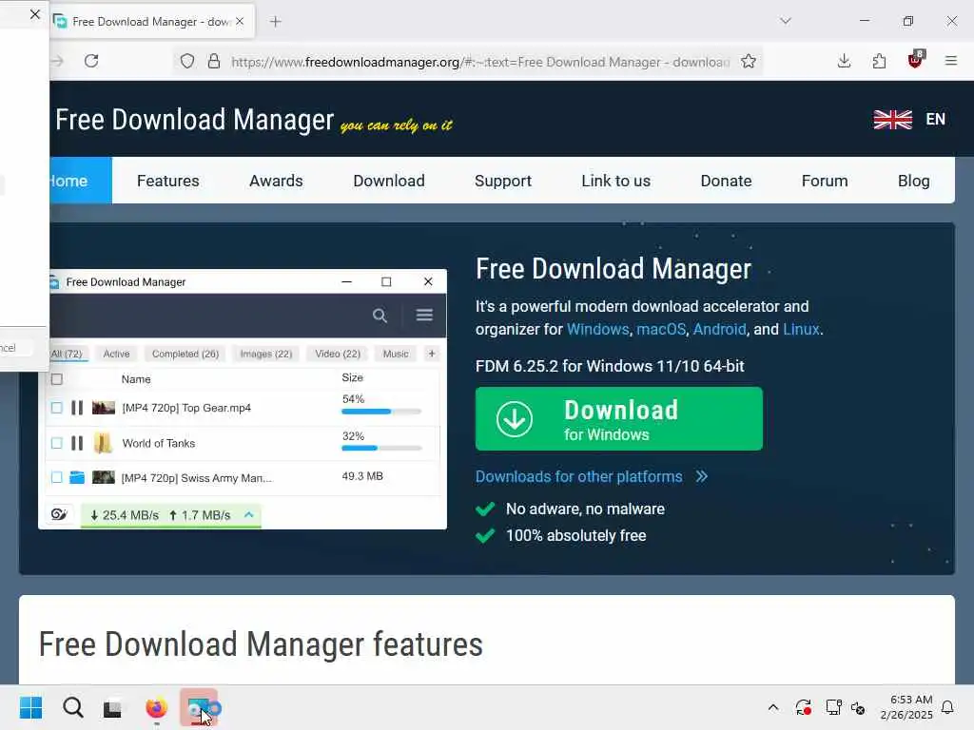Open the Windows Start menu

pyautogui.click(x=30, y=707)
